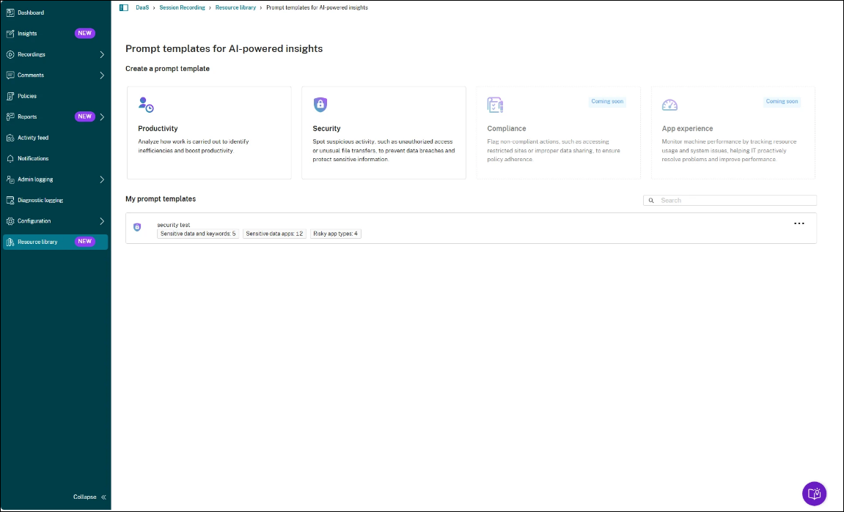Open the Policies menu item

(56, 96)
